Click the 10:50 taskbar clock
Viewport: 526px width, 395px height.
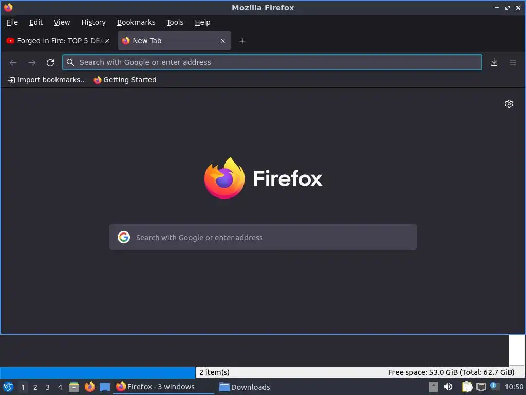(514, 387)
